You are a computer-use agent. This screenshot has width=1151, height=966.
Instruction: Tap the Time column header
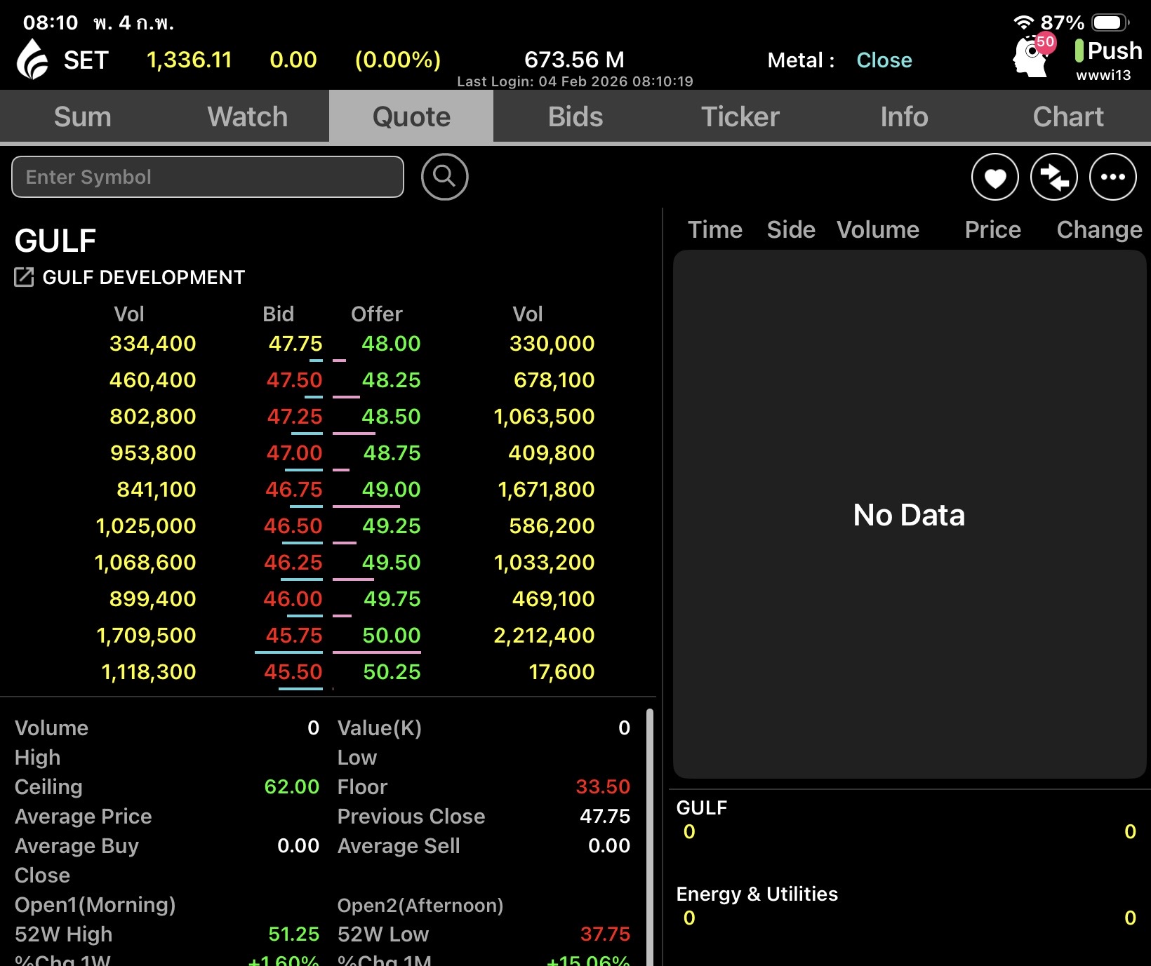click(714, 229)
